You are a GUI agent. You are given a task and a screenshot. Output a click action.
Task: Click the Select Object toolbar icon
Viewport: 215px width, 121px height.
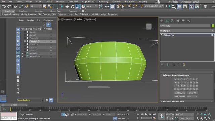tap(44, 6)
